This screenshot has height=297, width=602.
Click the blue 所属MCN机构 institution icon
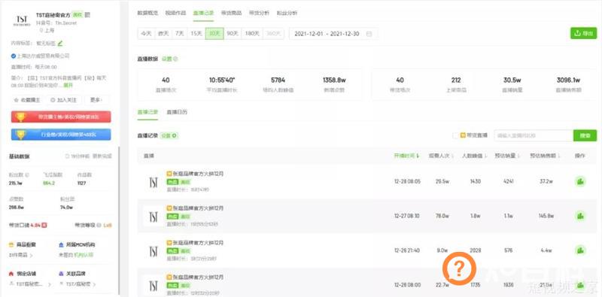point(61,244)
